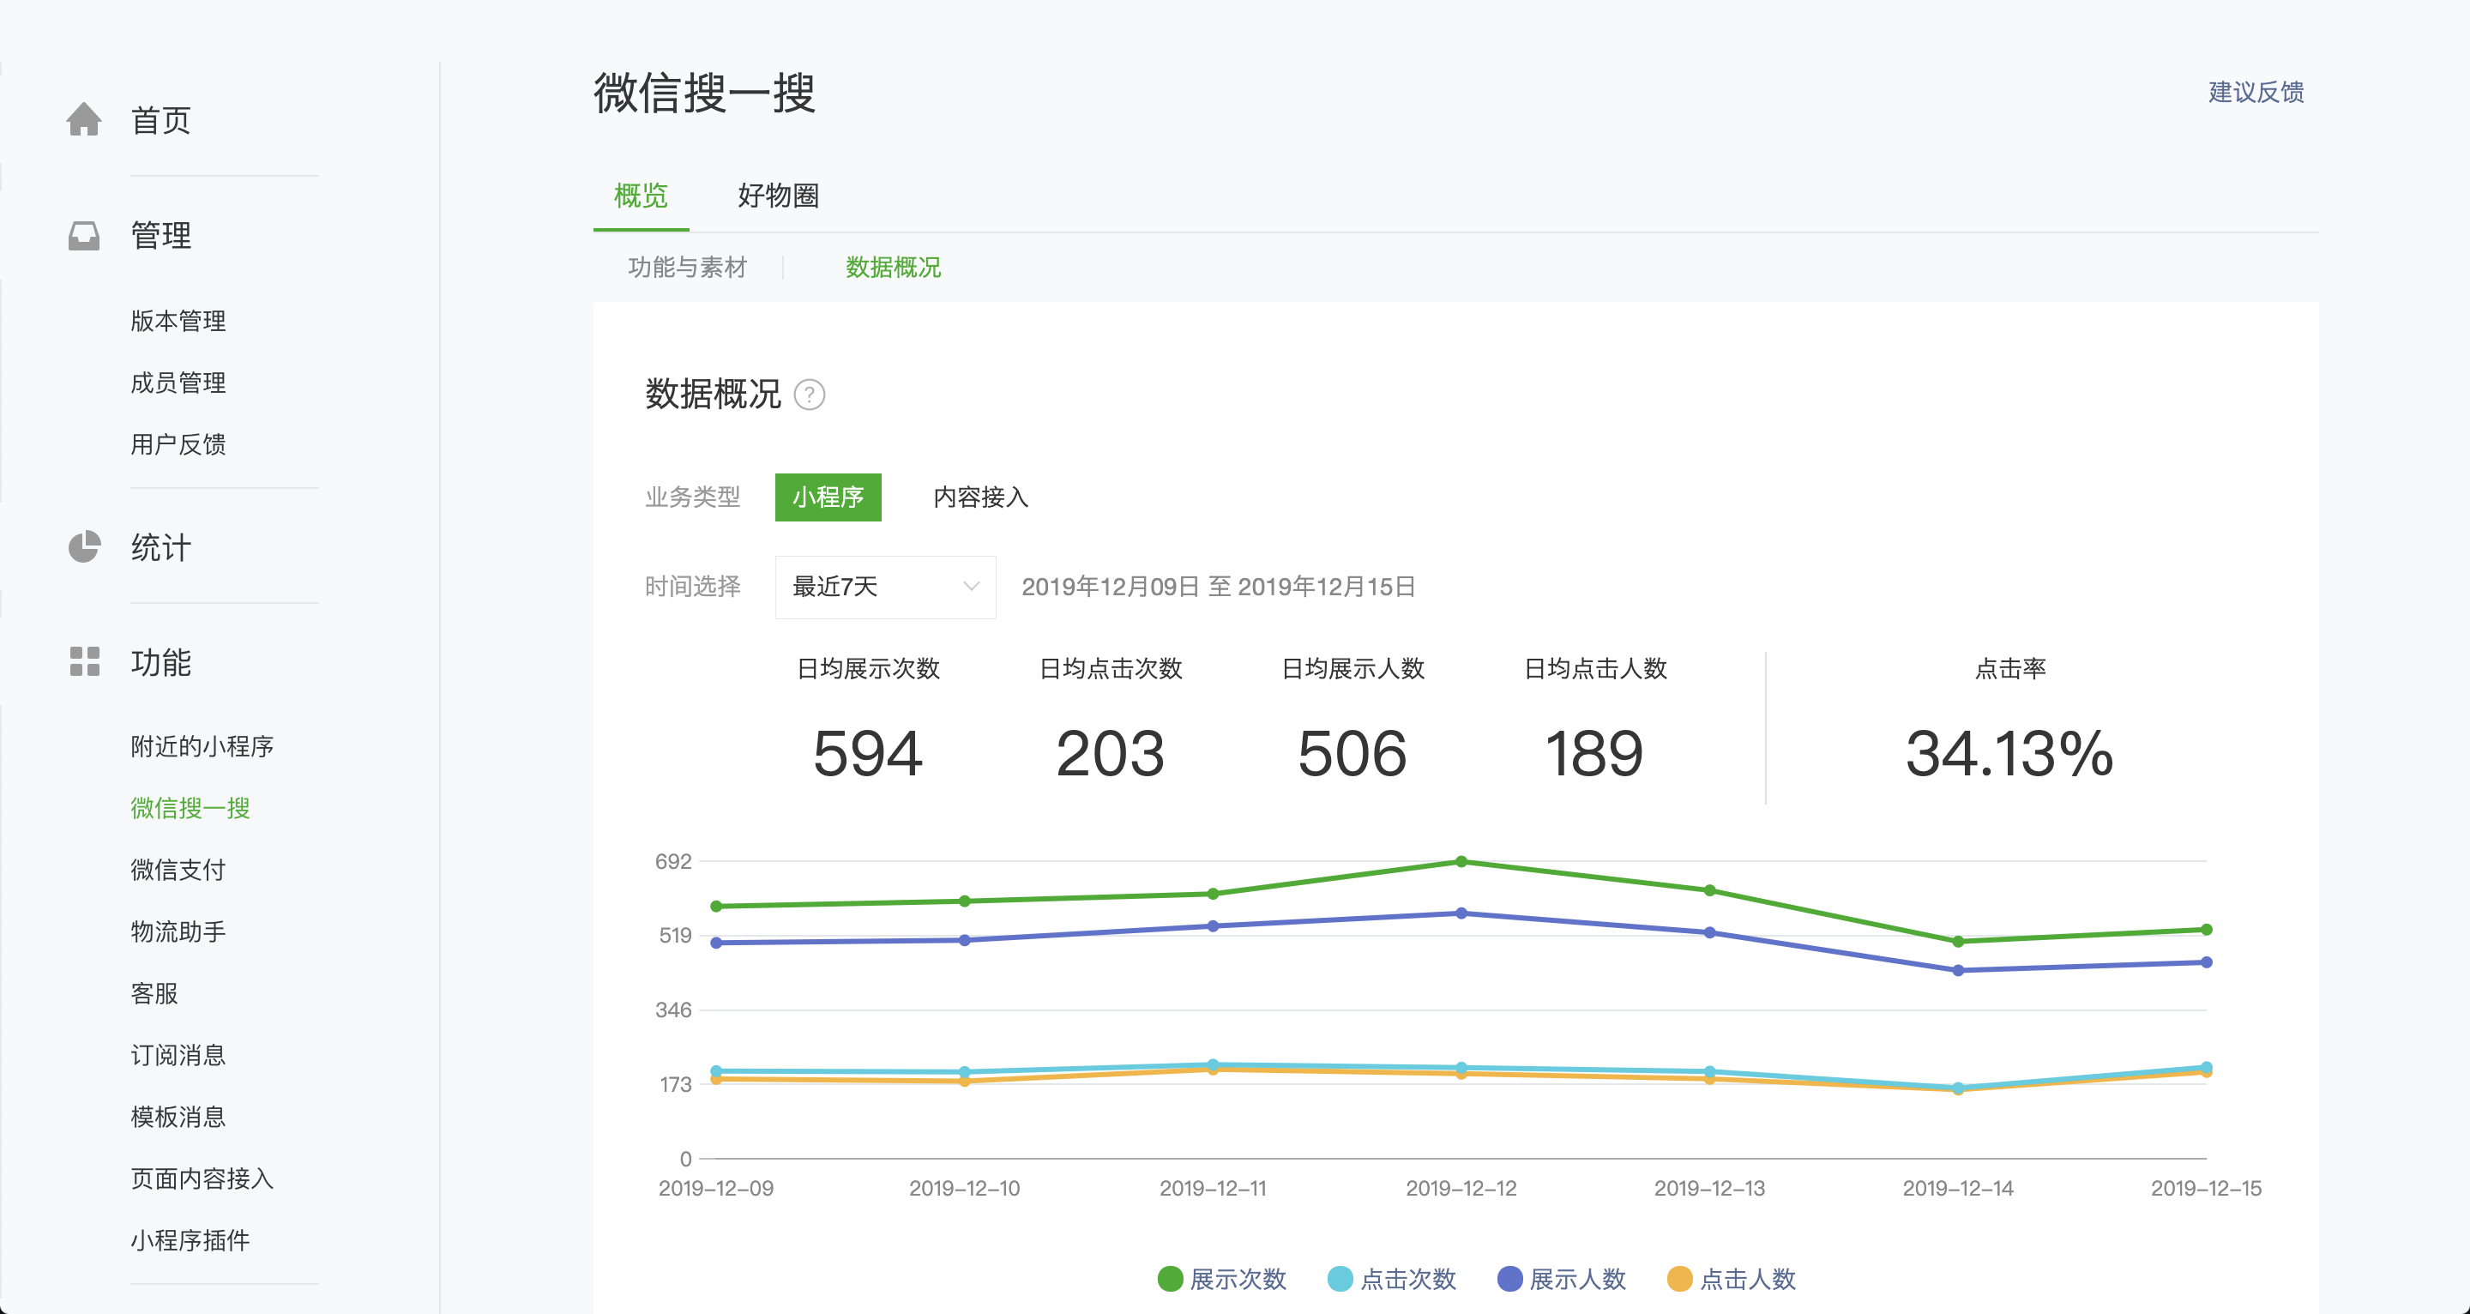Open the 管理 section in sidebar

(161, 236)
